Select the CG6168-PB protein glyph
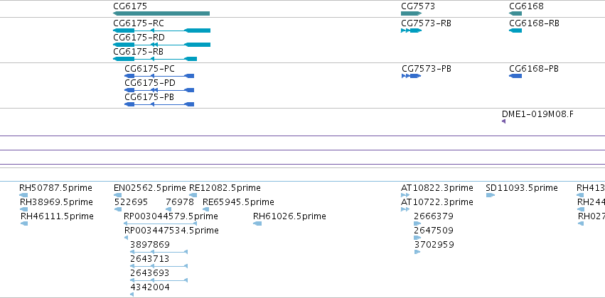Viewport: 605px width, 298px height. click(x=515, y=76)
